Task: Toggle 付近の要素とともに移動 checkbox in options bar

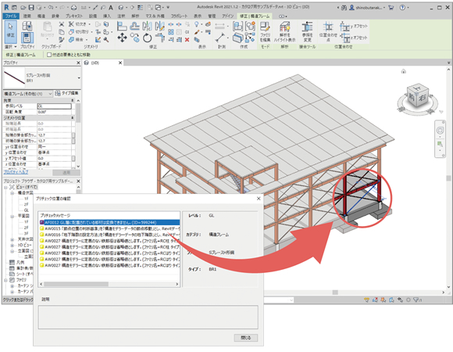Action: (49, 55)
